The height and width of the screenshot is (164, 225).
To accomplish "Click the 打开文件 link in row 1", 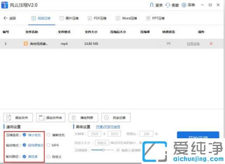I will tap(193, 44).
